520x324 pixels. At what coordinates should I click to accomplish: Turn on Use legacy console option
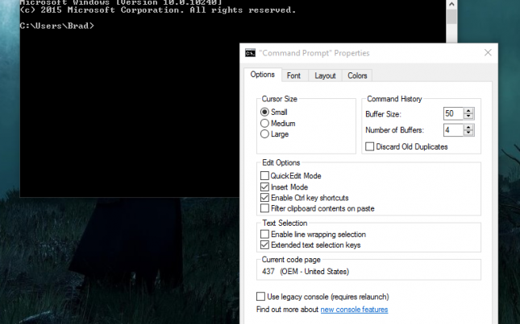point(260,297)
